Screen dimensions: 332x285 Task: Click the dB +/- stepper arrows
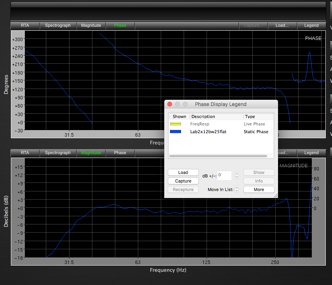point(237,176)
